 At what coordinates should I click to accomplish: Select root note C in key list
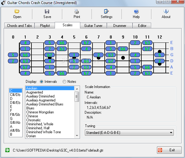pos(16,90)
